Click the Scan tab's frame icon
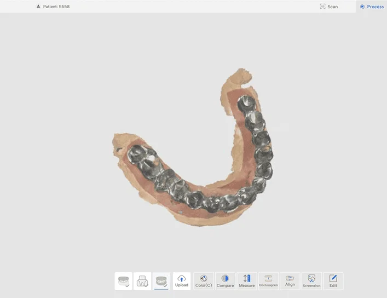Viewport: 387px width, 298px height. pos(322,7)
